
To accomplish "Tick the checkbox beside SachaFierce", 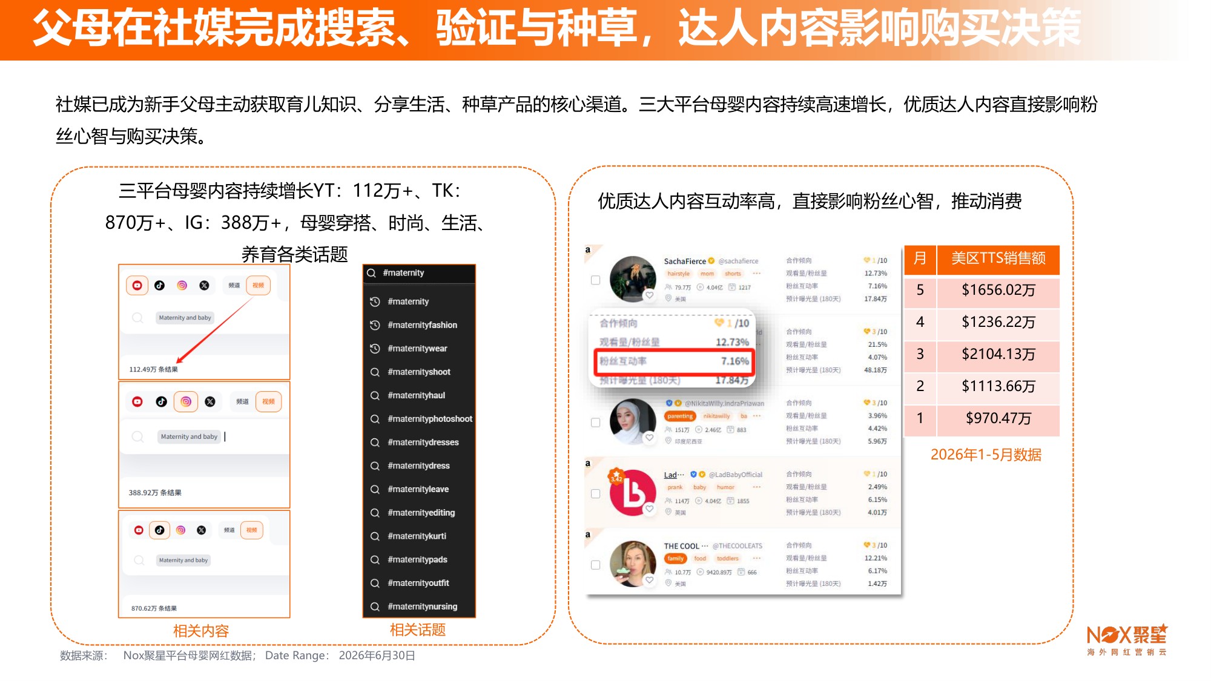I will click(x=595, y=280).
